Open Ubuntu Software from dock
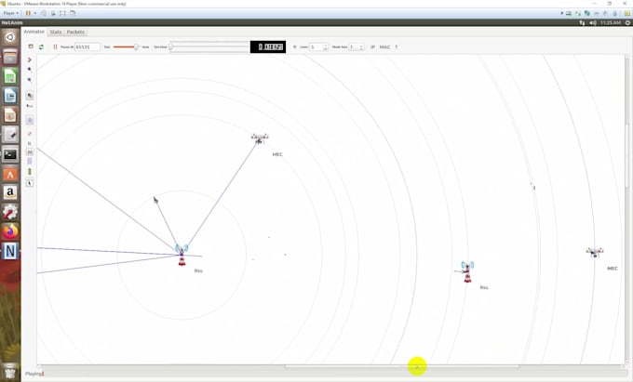633x382 pixels. (10, 174)
